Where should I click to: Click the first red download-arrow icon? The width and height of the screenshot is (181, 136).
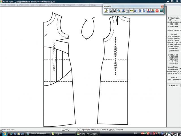point(149,11)
